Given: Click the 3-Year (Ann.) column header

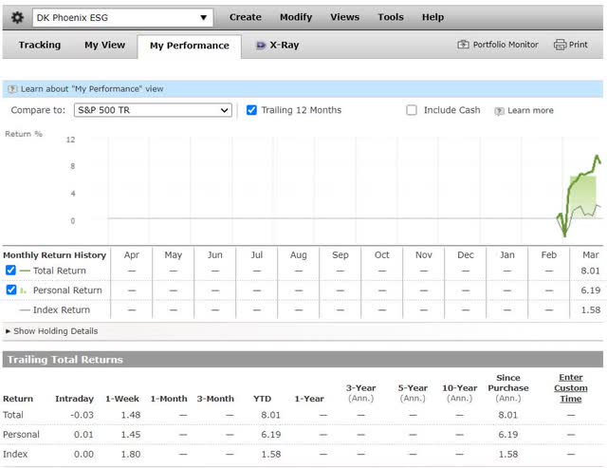Looking at the screenshot, I should [360, 393].
